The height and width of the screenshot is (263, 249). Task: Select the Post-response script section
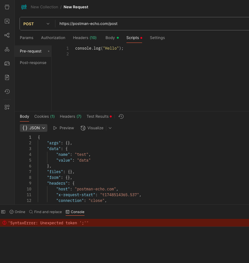tap(33, 63)
